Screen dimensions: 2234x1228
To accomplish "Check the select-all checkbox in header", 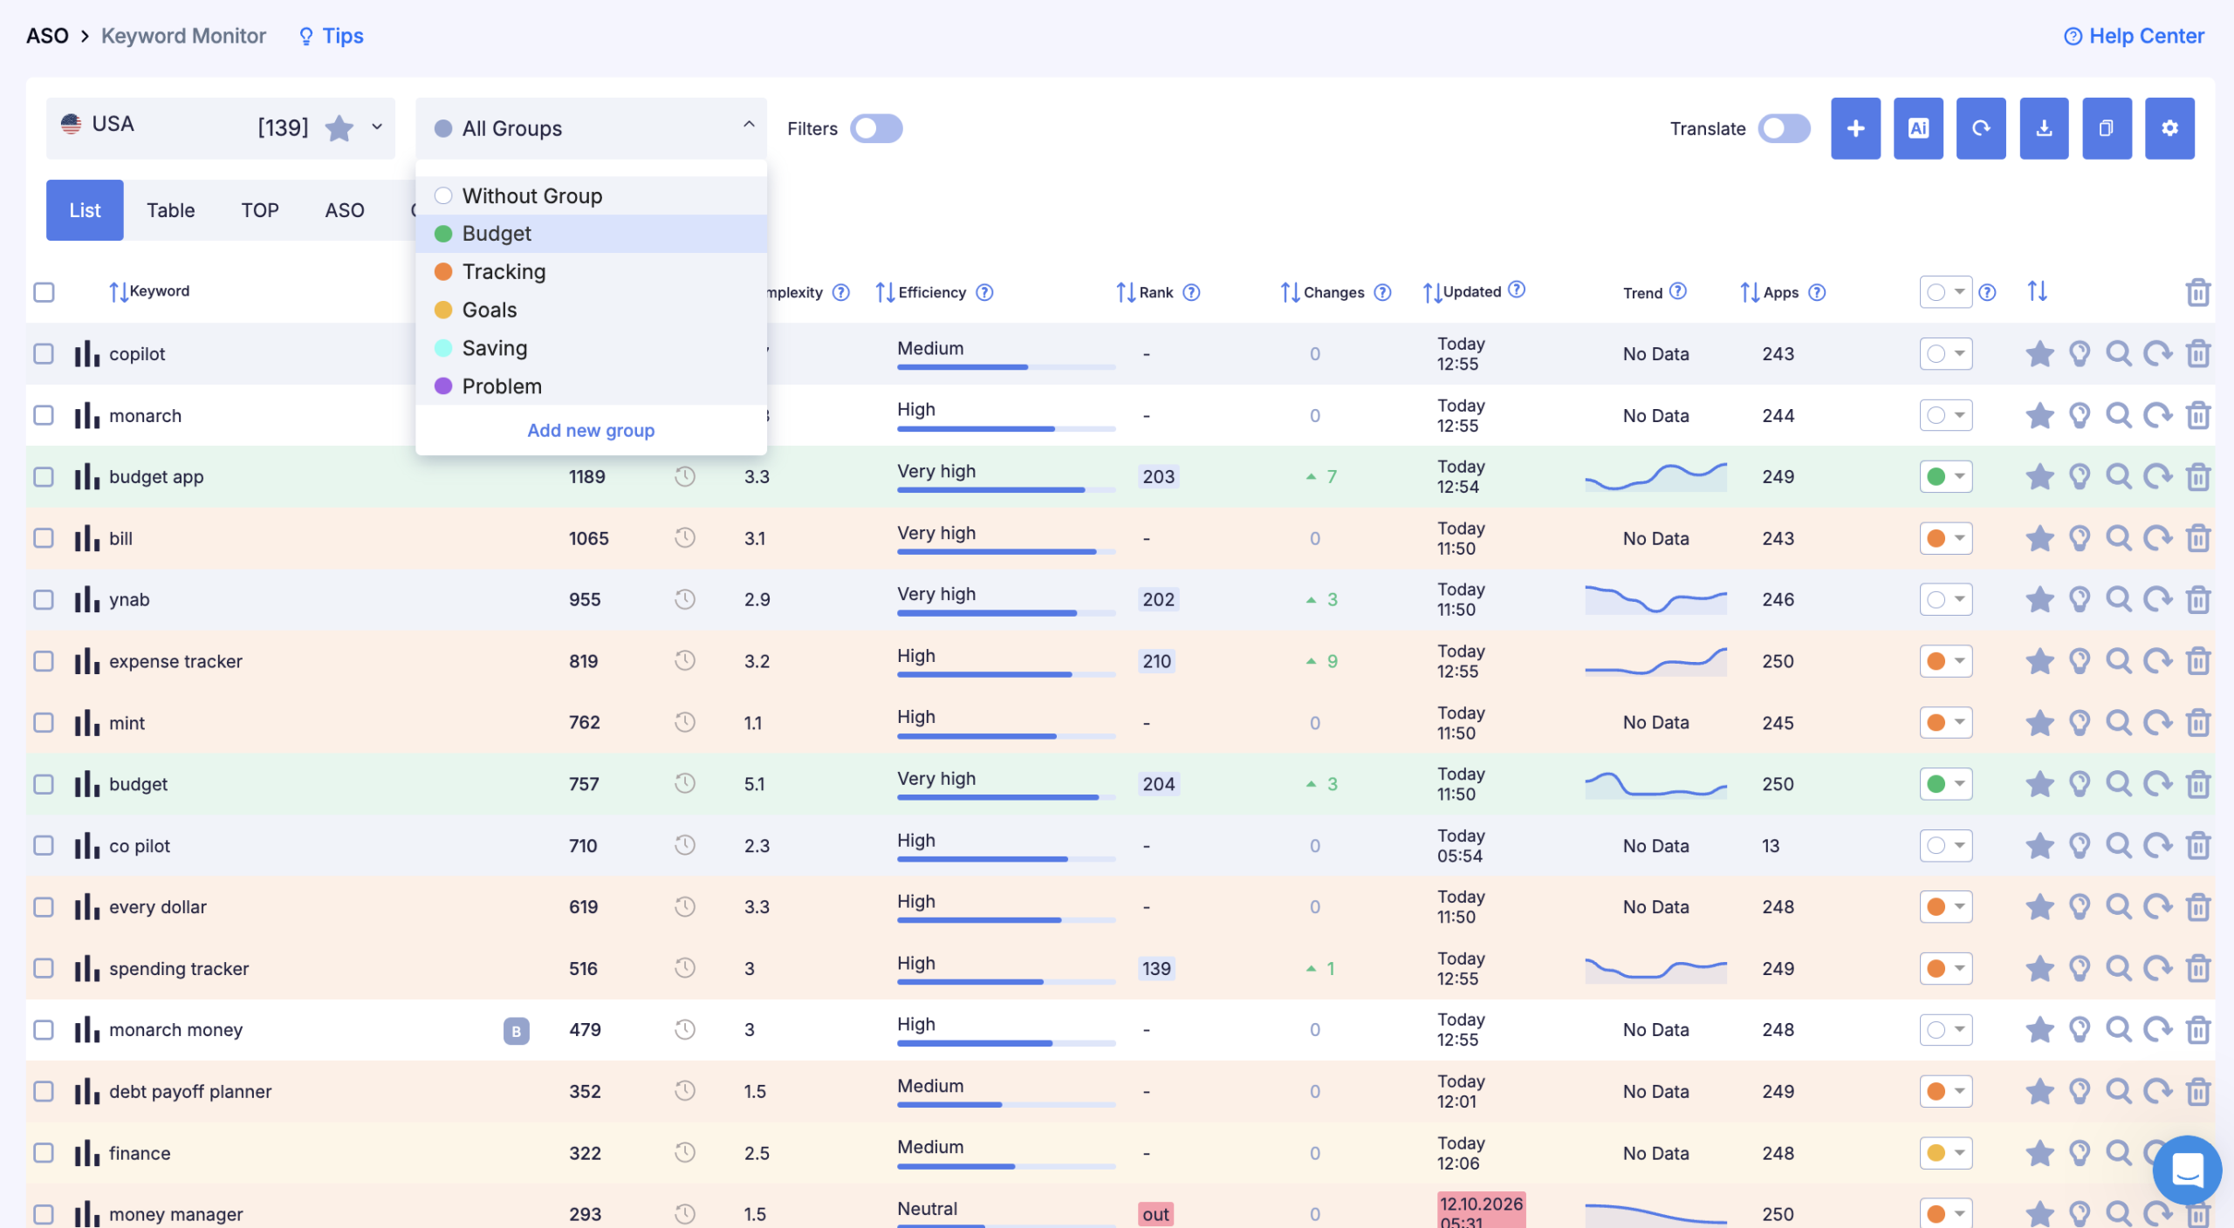I will pyautogui.click(x=44, y=292).
